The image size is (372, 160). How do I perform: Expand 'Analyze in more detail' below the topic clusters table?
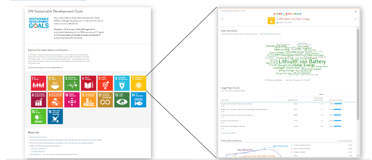(x=228, y=133)
